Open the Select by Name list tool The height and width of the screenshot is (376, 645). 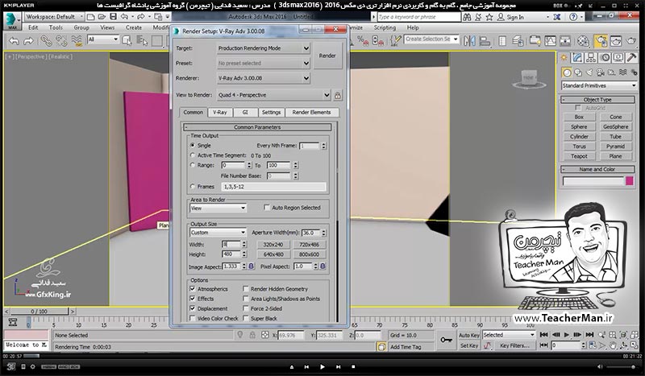(142, 41)
